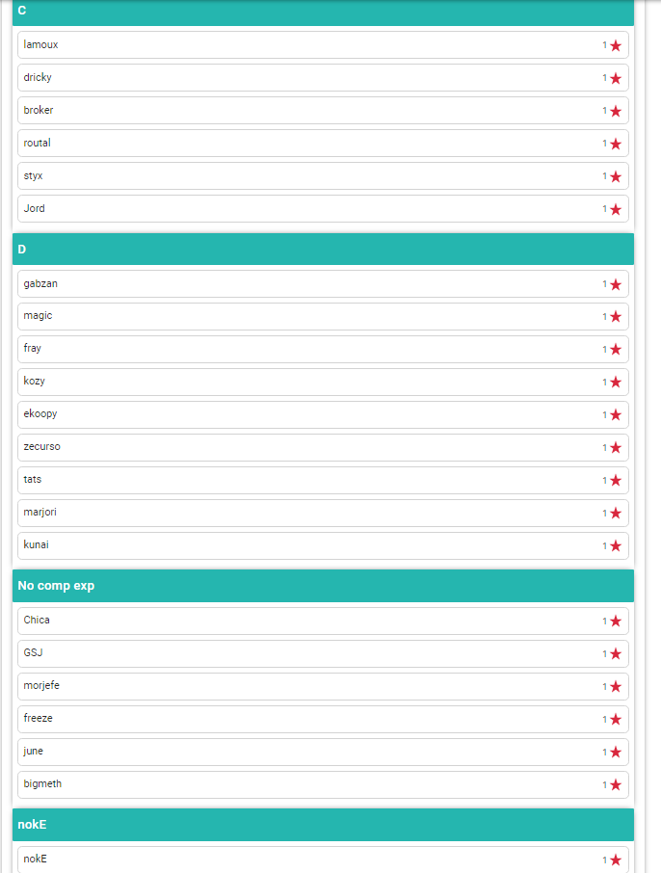Click the red star next to magic
Viewport: 661px width, 873px height.
(x=616, y=317)
